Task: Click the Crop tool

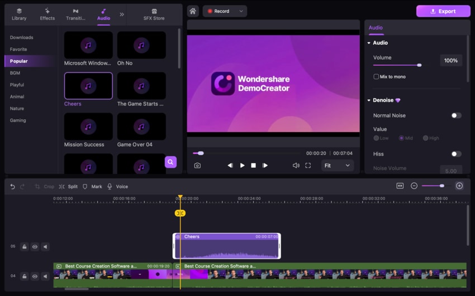Action: 45,187
